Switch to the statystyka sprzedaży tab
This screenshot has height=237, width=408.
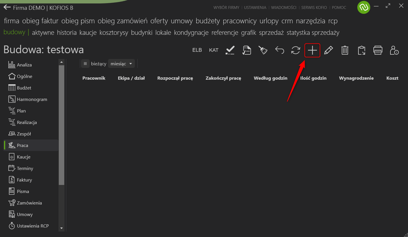(313, 33)
